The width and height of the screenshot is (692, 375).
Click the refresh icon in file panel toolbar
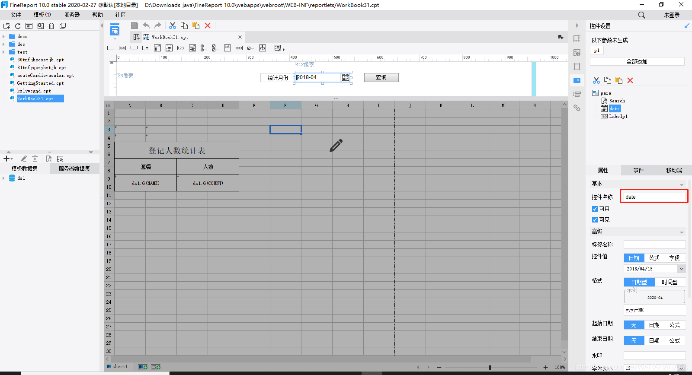(x=18, y=26)
